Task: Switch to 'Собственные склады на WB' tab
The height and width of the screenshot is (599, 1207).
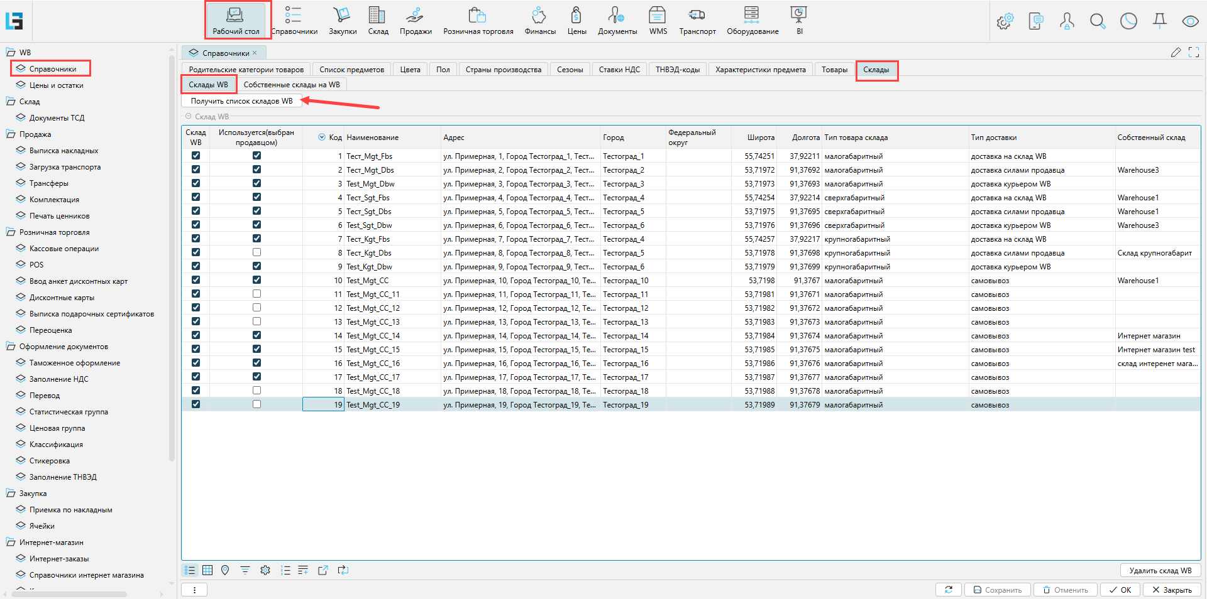Action: click(291, 85)
